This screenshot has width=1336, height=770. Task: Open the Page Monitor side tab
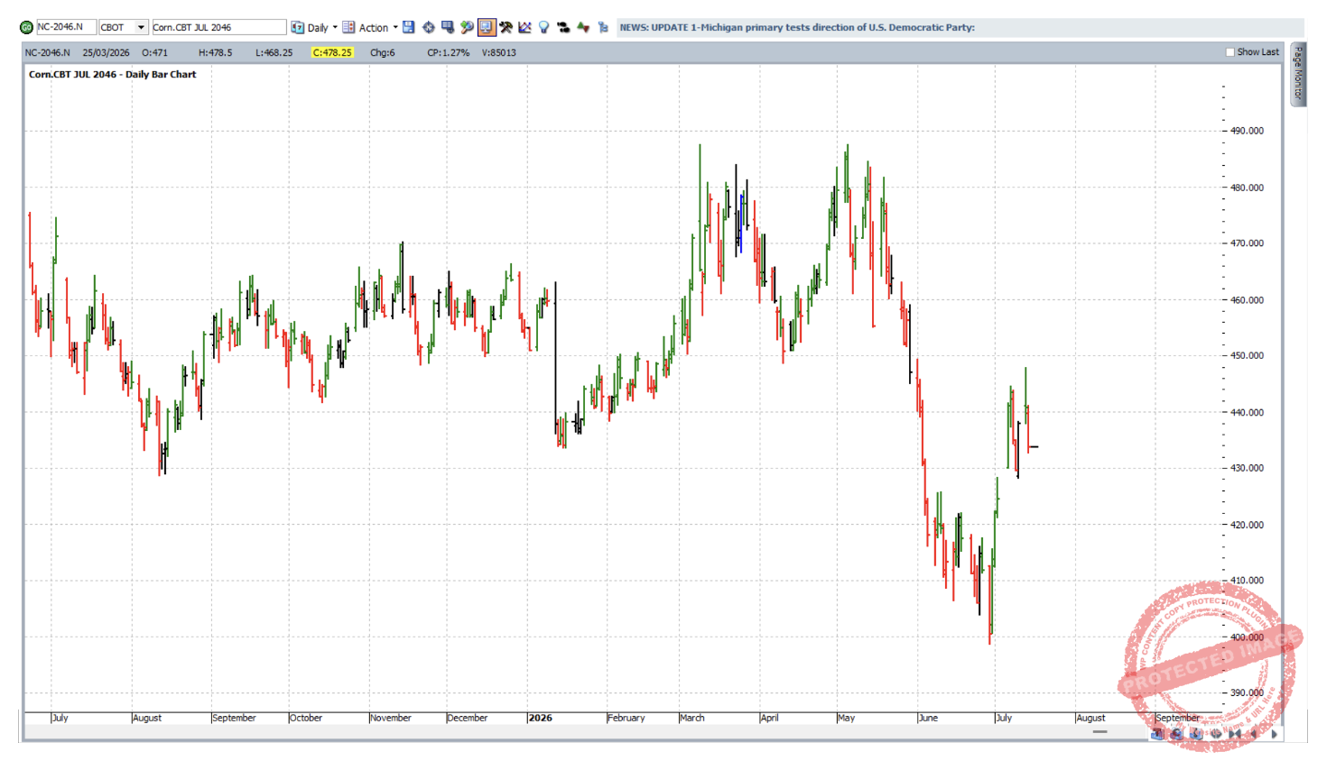click(x=1298, y=74)
